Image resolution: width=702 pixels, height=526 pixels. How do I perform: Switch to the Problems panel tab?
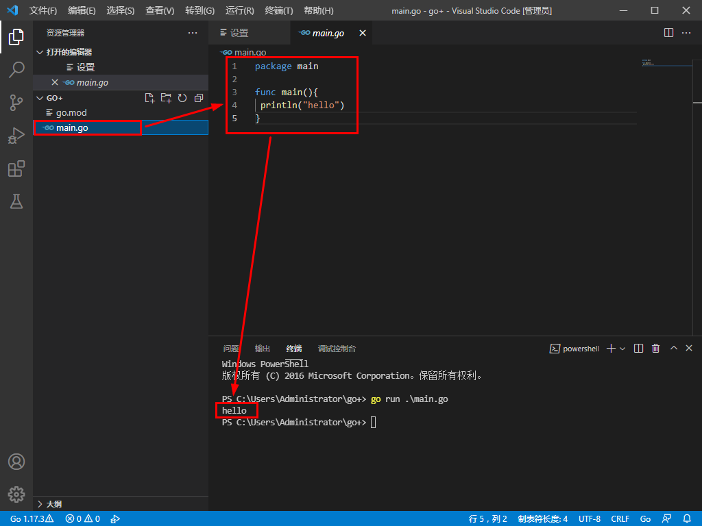[231, 349]
